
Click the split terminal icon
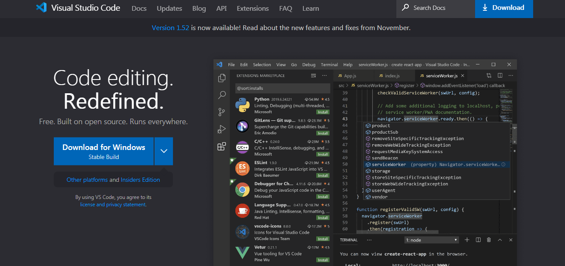[x=478, y=240]
